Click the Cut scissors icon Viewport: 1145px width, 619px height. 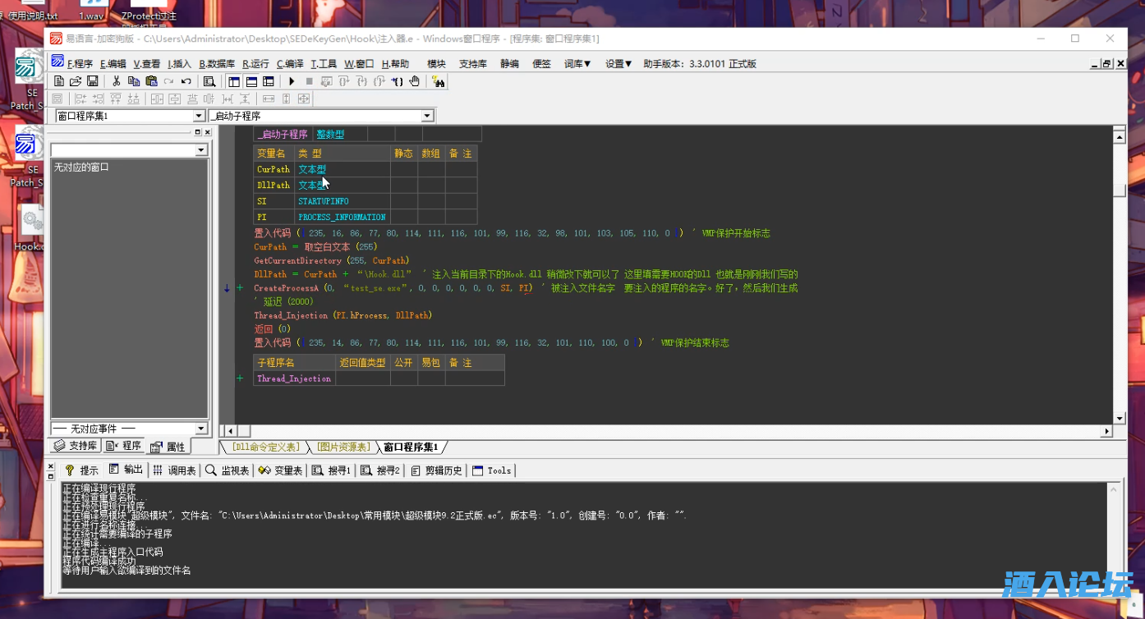point(117,81)
